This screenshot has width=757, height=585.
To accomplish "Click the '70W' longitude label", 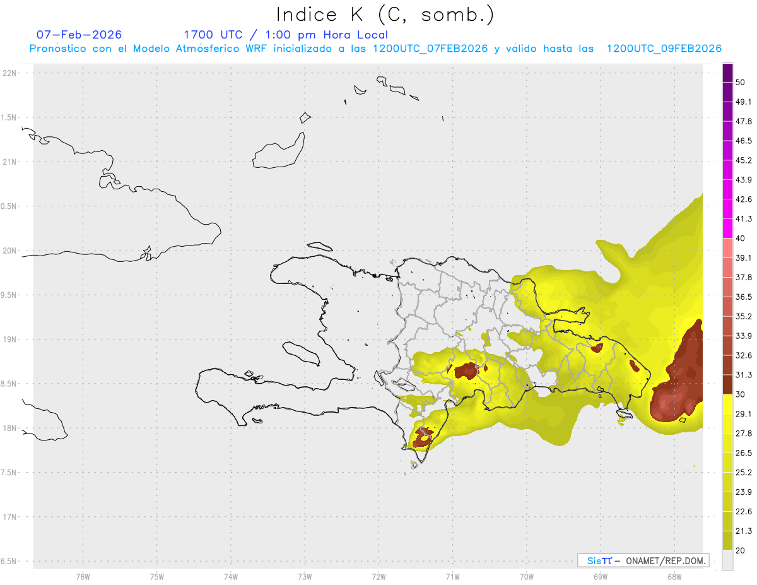I will click(527, 577).
